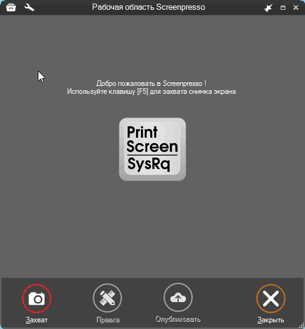Close window using title bar X
The image size is (305, 329).
(x=296, y=7)
